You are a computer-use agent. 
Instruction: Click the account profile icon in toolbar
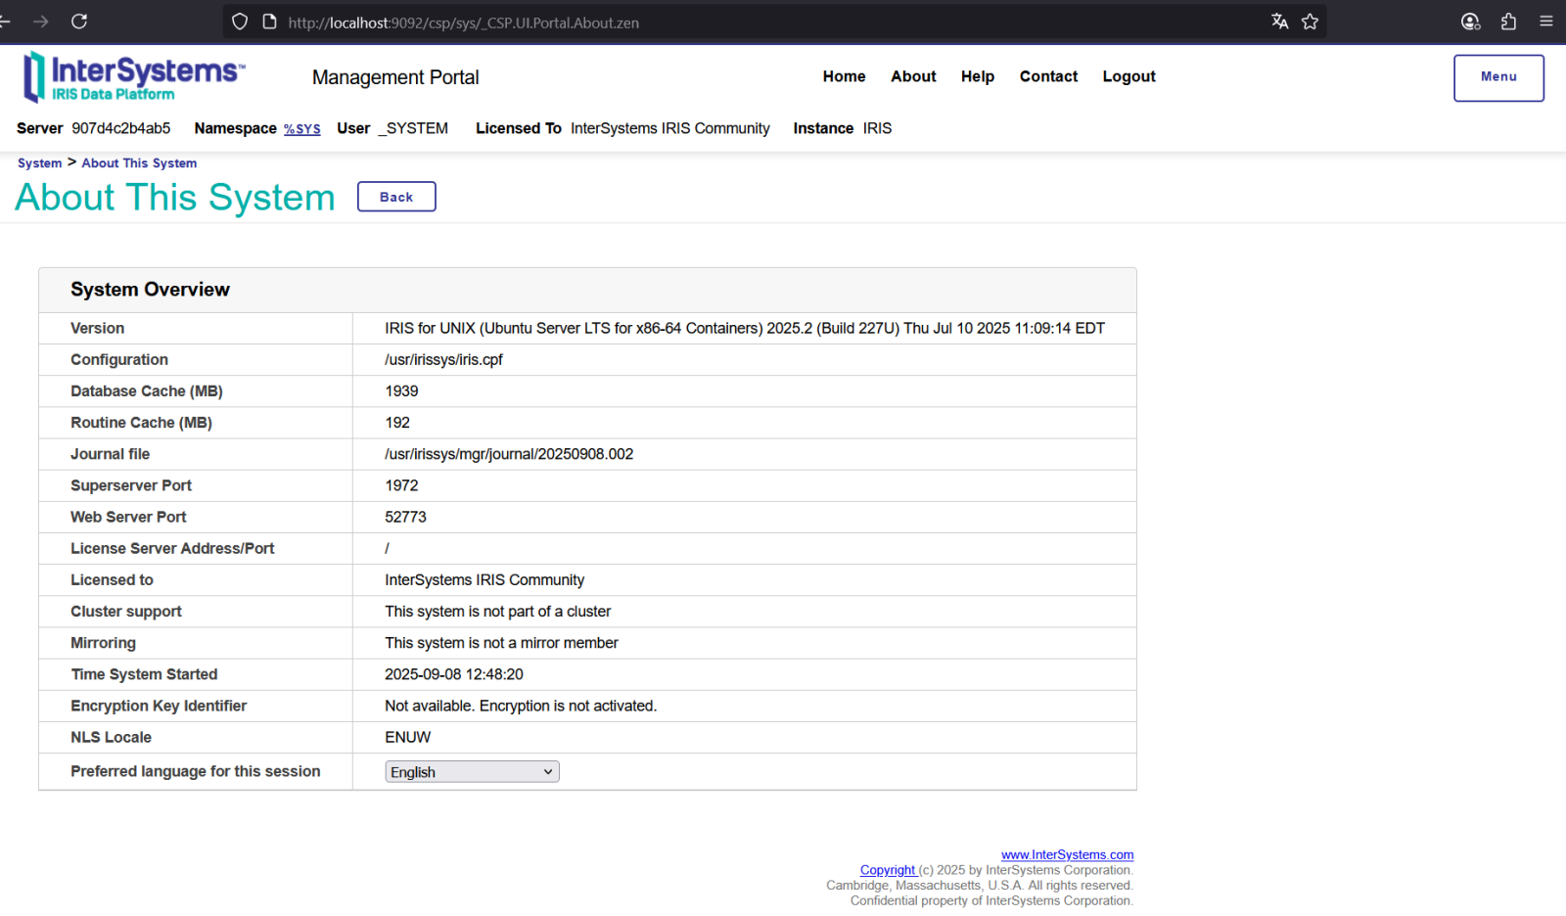click(x=1470, y=22)
